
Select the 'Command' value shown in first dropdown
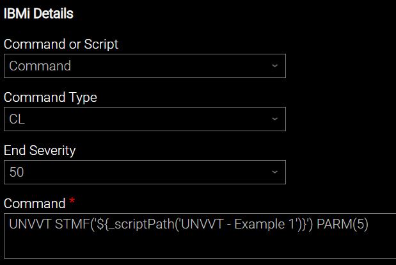(40, 66)
